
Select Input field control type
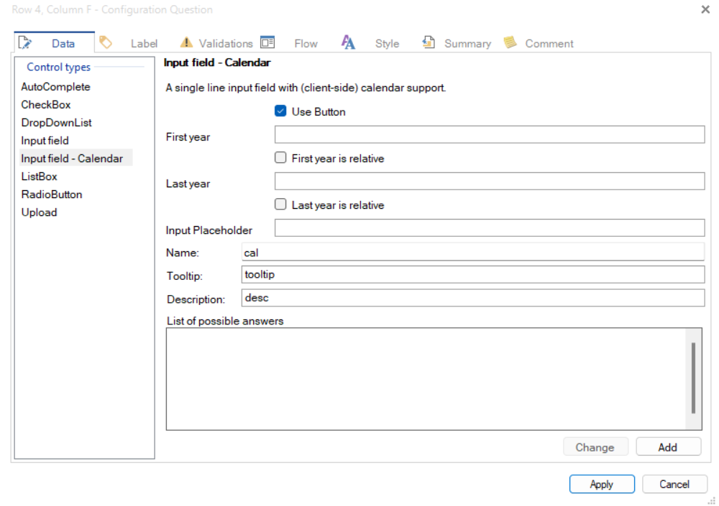[45, 140]
